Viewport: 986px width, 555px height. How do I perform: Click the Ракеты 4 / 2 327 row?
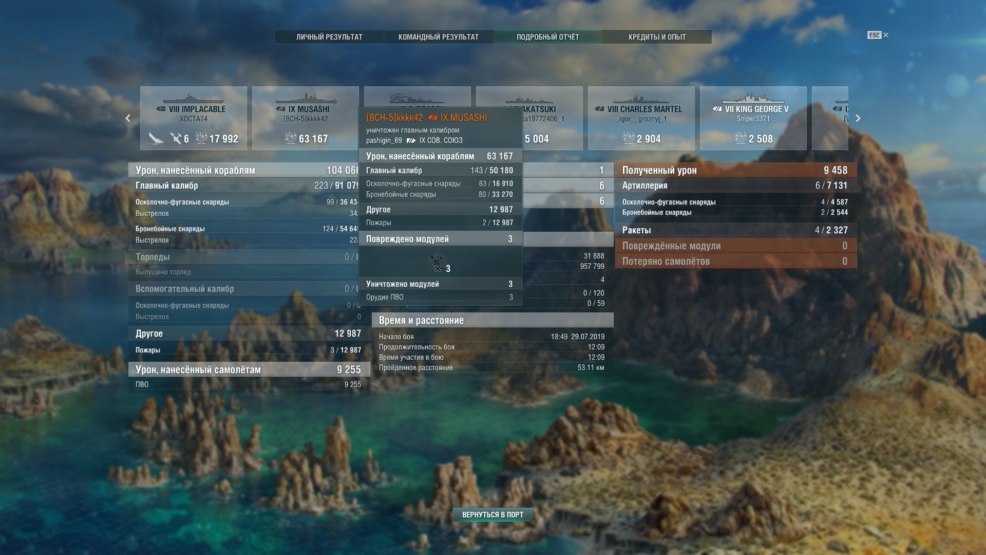coord(735,230)
